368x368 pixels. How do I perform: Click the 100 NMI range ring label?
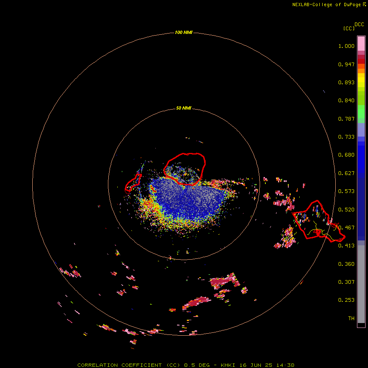[x=184, y=32]
